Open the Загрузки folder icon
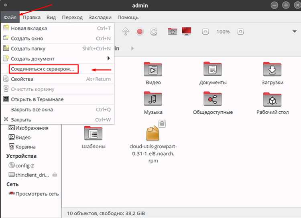This screenshot has height=218, width=301. (273, 69)
